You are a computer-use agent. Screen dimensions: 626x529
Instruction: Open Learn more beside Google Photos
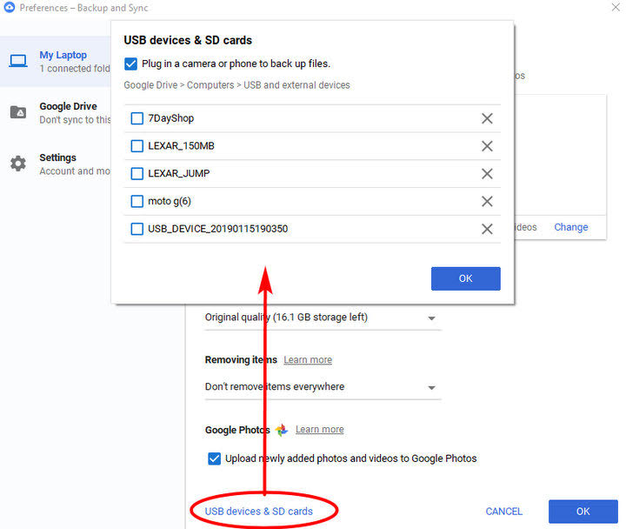point(320,430)
